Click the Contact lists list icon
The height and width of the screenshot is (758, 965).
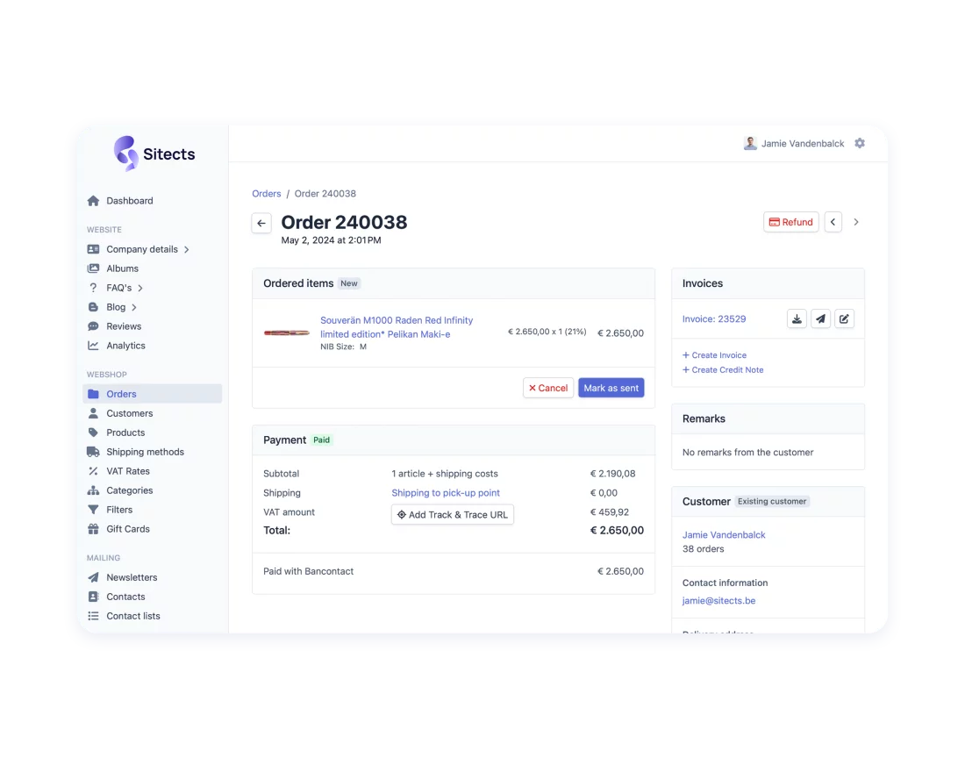93,616
